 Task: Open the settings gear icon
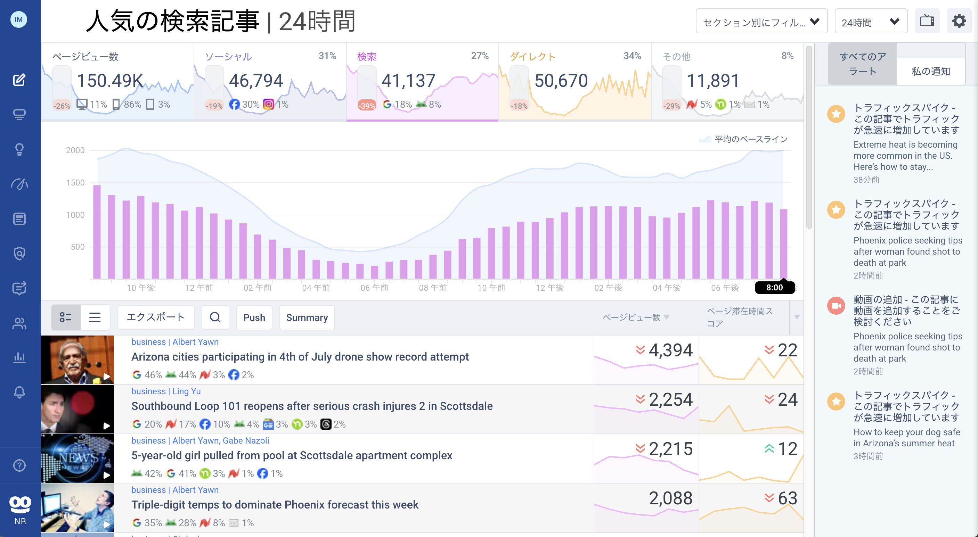coord(959,21)
